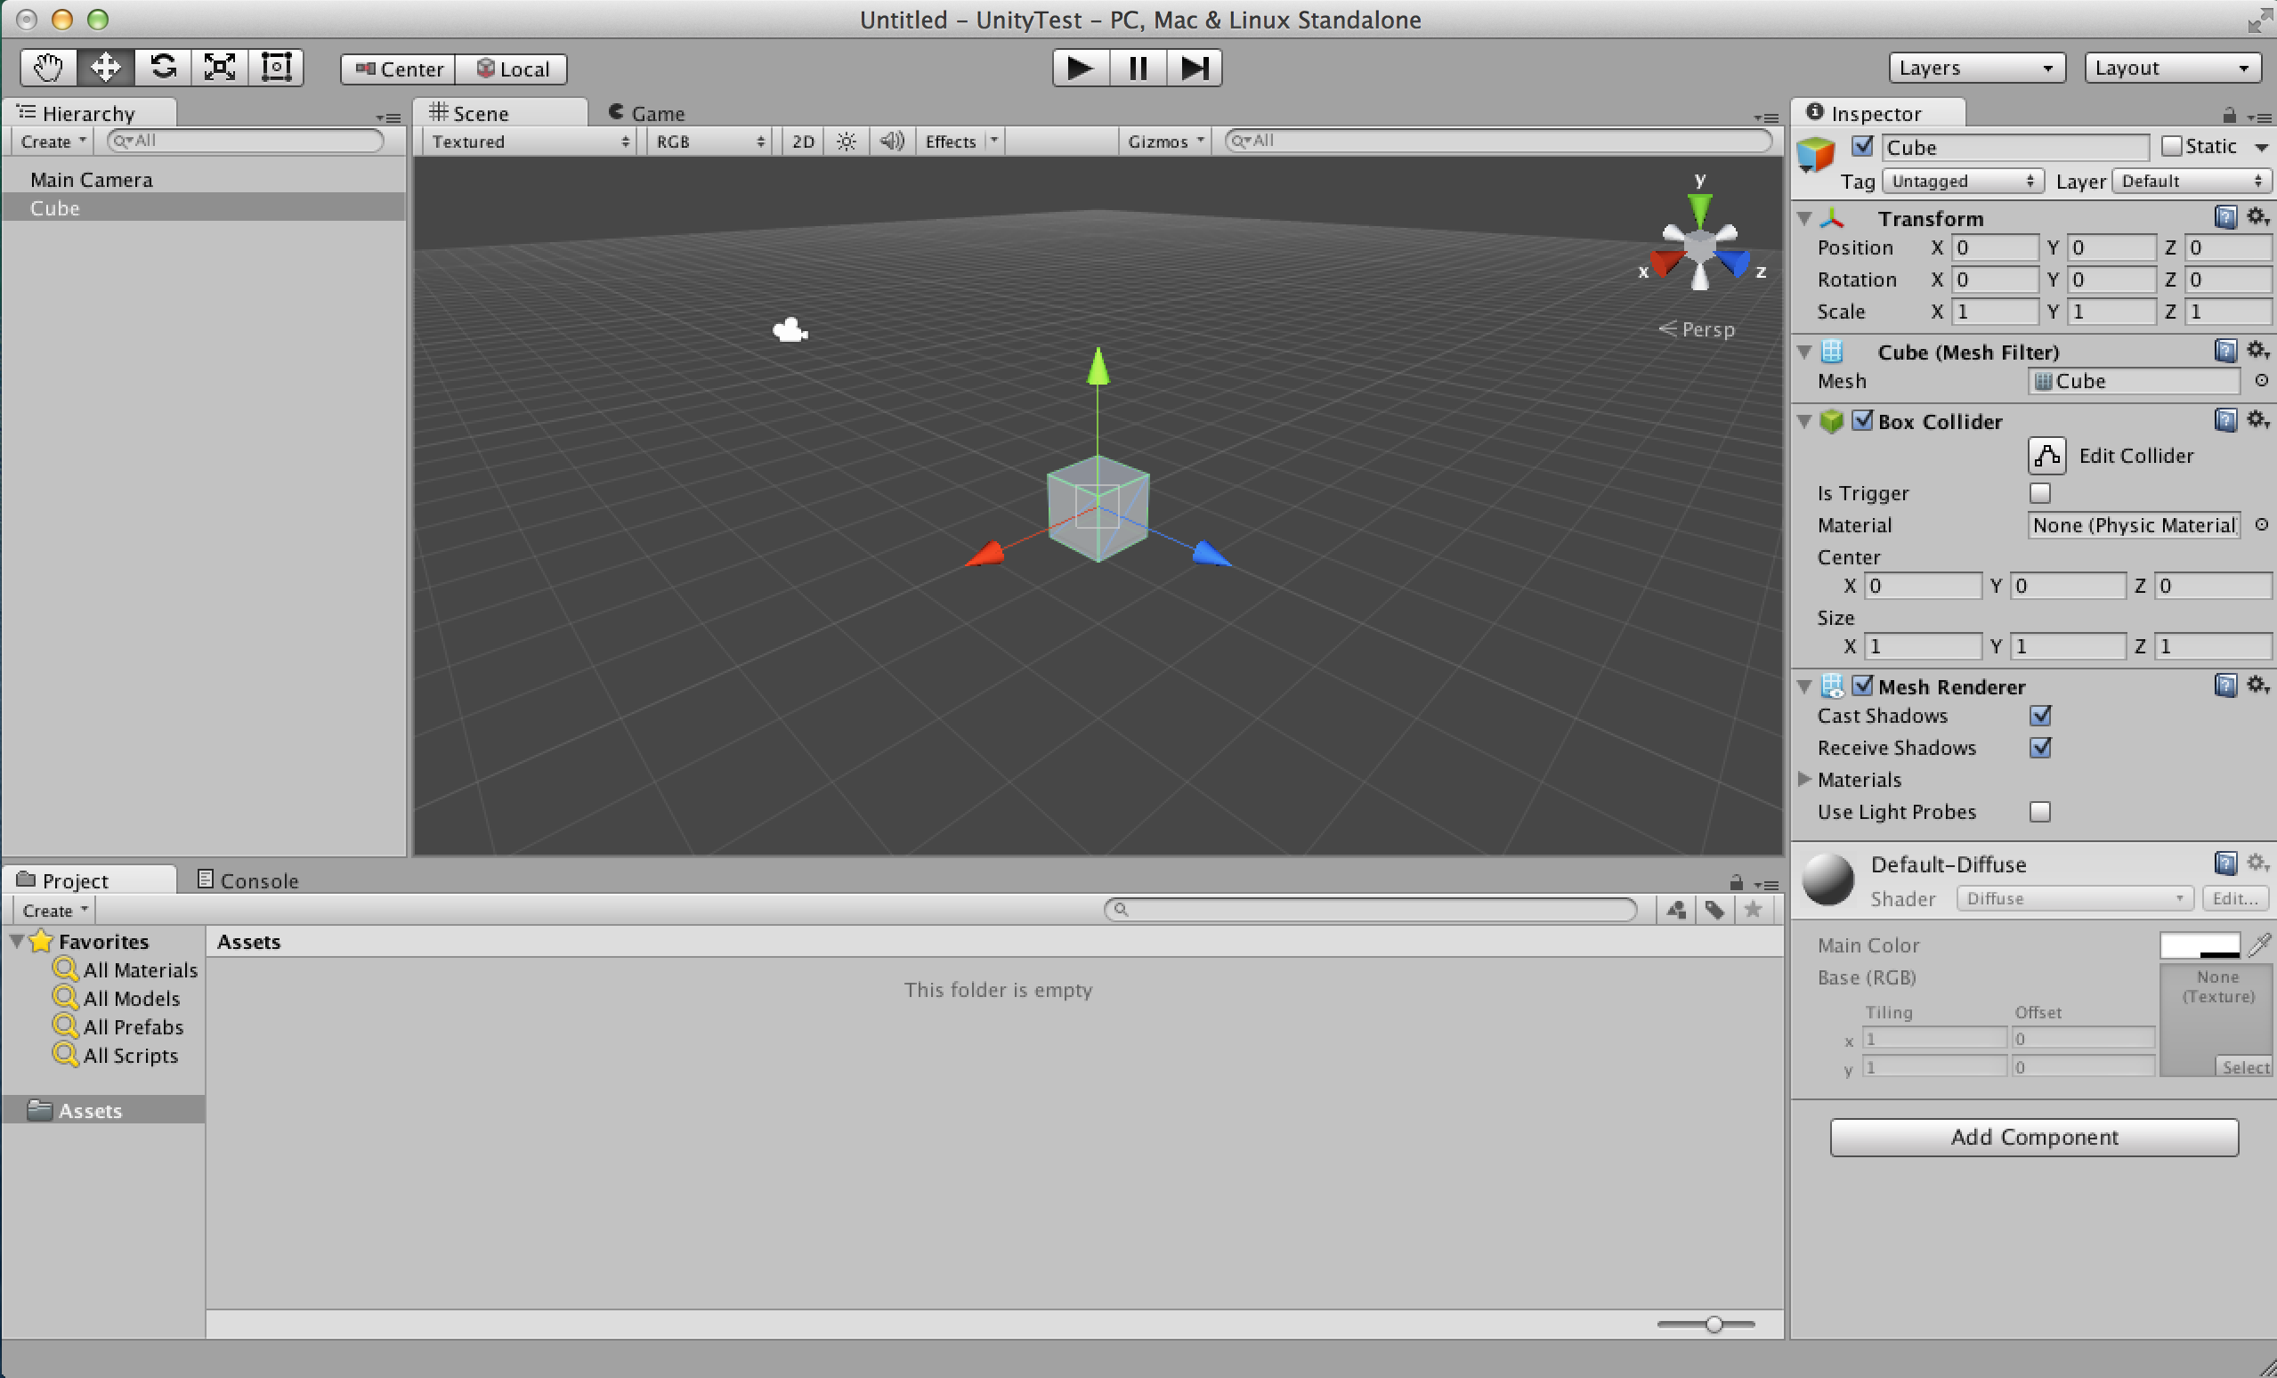The image size is (2277, 1378).
Task: Click the Main Color swatch
Action: (x=2199, y=944)
